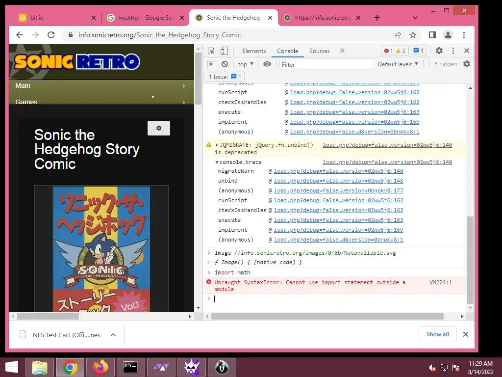The image size is (502, 377).
Task: Reload the page with the refresh icon
Action: click(51, 35)
